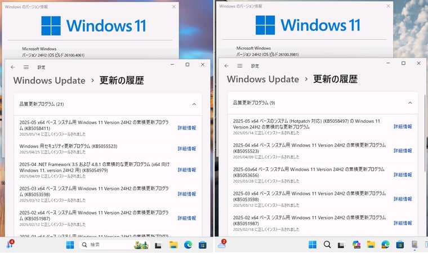
Task: Open Task View on the left taskbar
Action: coord(158,245)
